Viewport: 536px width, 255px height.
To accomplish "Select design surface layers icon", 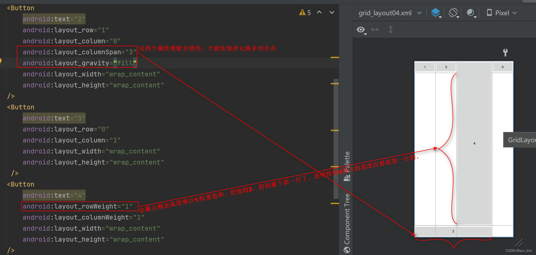I will 436,13.
